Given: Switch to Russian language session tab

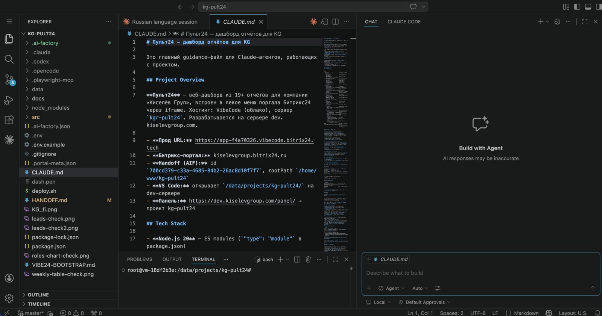Looking at the screenshot, I should pyautogui.click(x=164, y=22).
